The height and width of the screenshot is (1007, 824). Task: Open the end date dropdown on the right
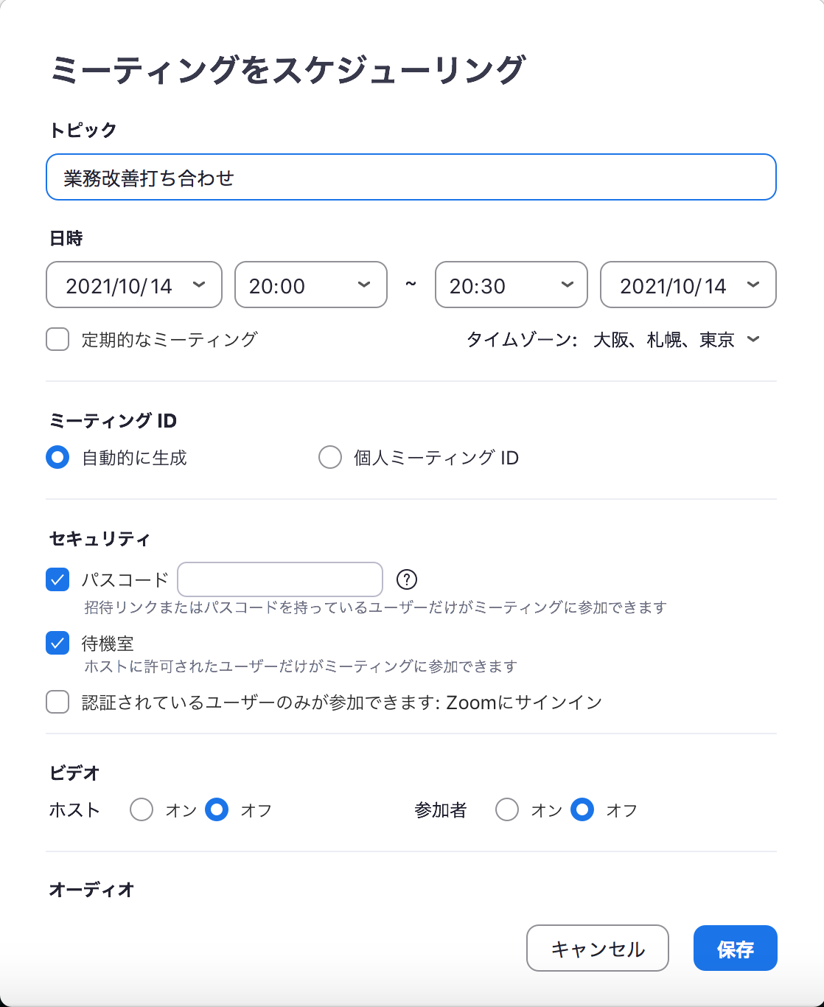688,285
